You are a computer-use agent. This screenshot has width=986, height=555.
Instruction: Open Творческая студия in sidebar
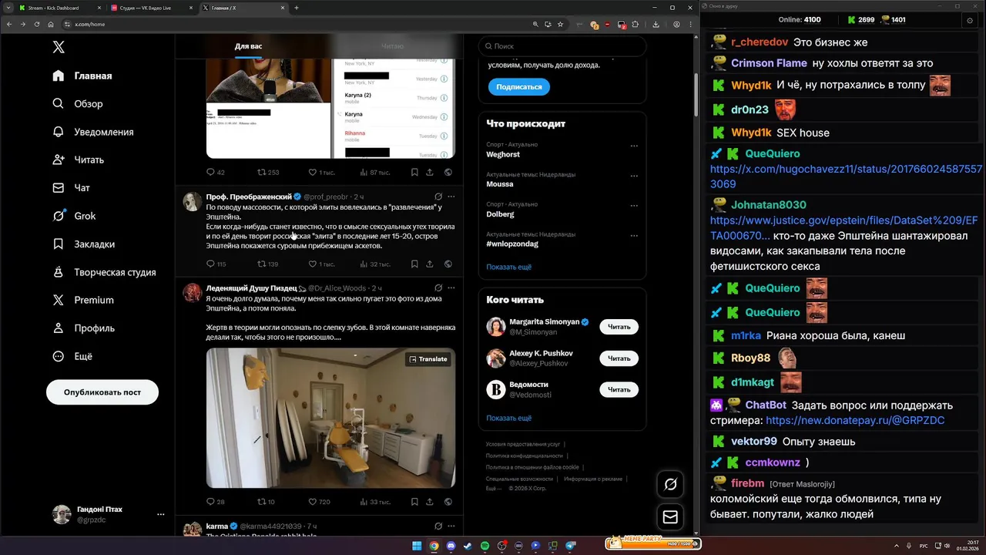[104, 272]
